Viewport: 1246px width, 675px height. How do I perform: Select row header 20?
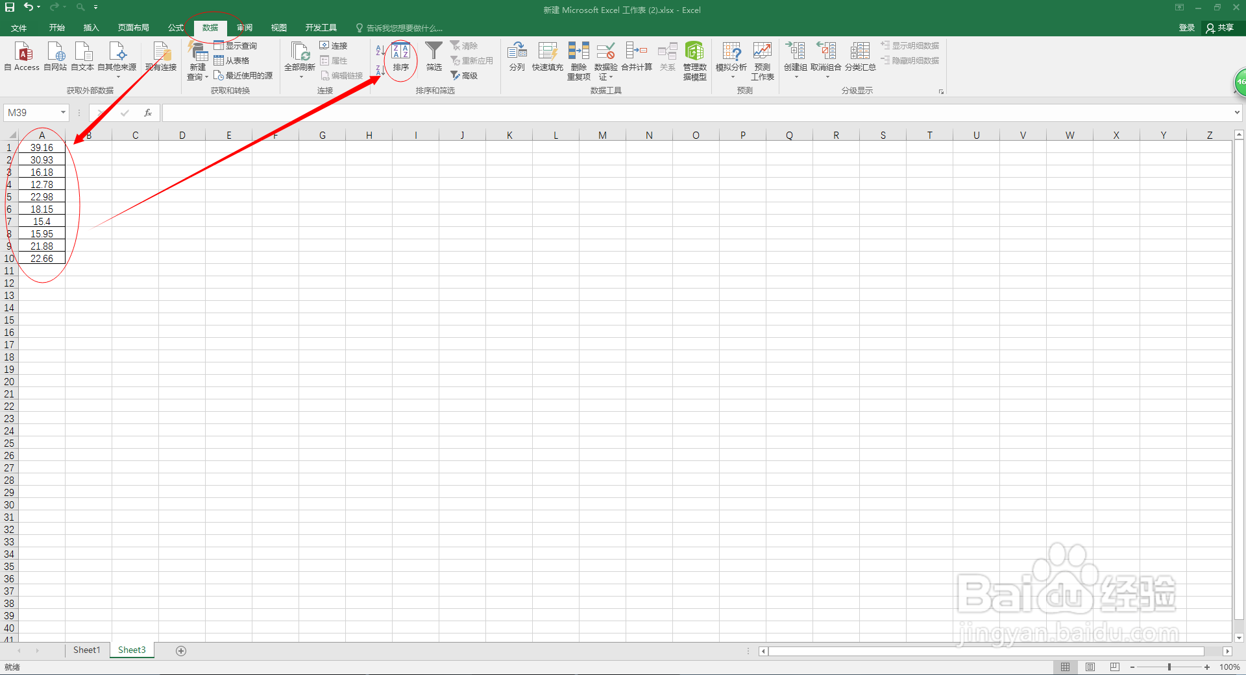(9, 382)
